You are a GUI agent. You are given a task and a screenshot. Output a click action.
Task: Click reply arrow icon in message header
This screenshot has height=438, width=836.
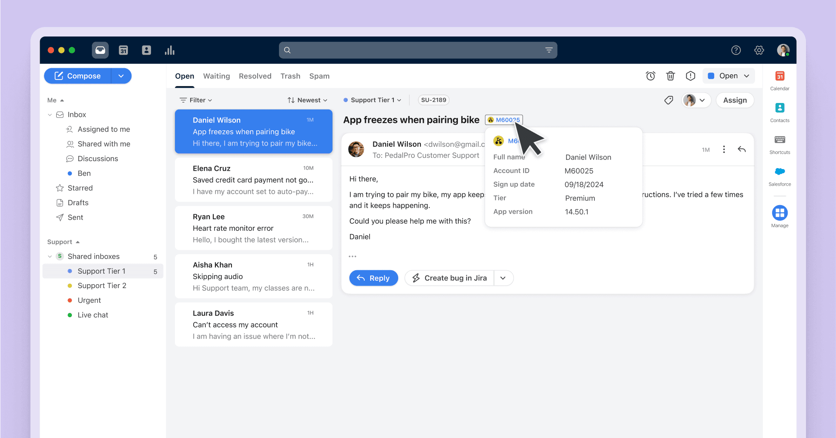pyautogui.click(x=742, y=149)
